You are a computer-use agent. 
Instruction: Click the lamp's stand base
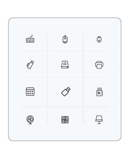point(99,123)
